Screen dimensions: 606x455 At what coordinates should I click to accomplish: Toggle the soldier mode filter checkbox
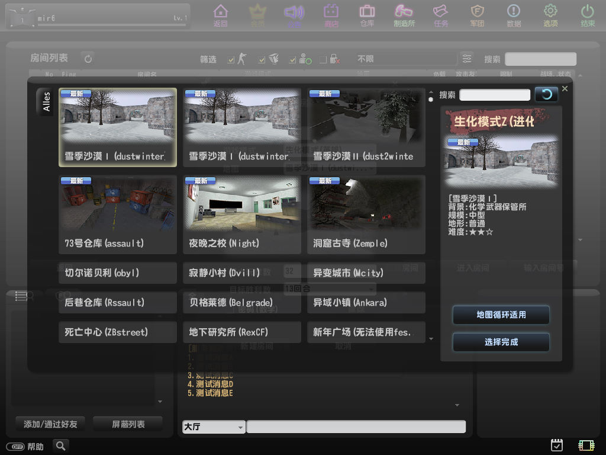click(231, 60)
